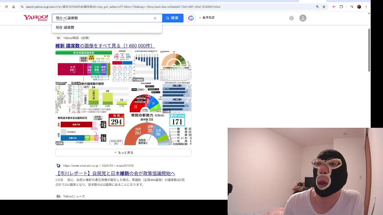Bookmark this page with the star icon
The image size is (383, 215).
click(x=324, y=7)
